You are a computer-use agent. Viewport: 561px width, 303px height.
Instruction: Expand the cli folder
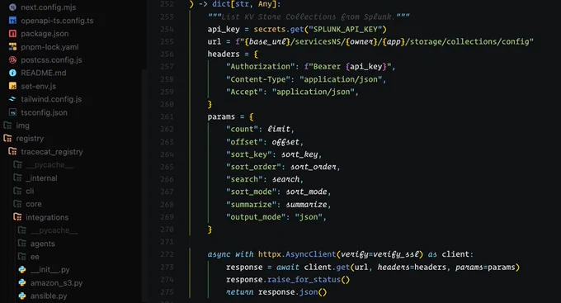(x=30, y=192)
